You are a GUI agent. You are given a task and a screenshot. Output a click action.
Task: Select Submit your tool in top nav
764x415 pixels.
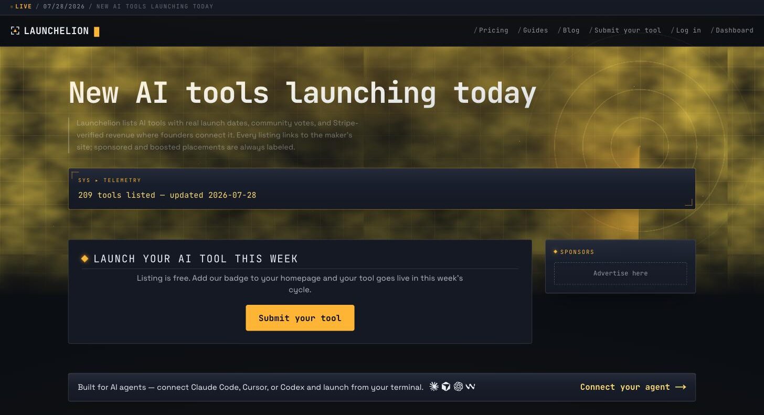(x=625, y=30)
